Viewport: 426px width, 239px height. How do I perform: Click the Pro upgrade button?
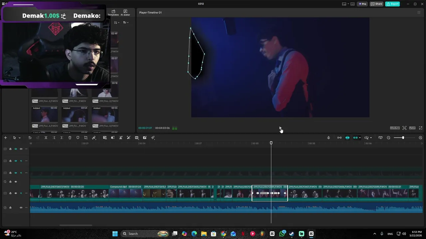[x=362, y=4]
